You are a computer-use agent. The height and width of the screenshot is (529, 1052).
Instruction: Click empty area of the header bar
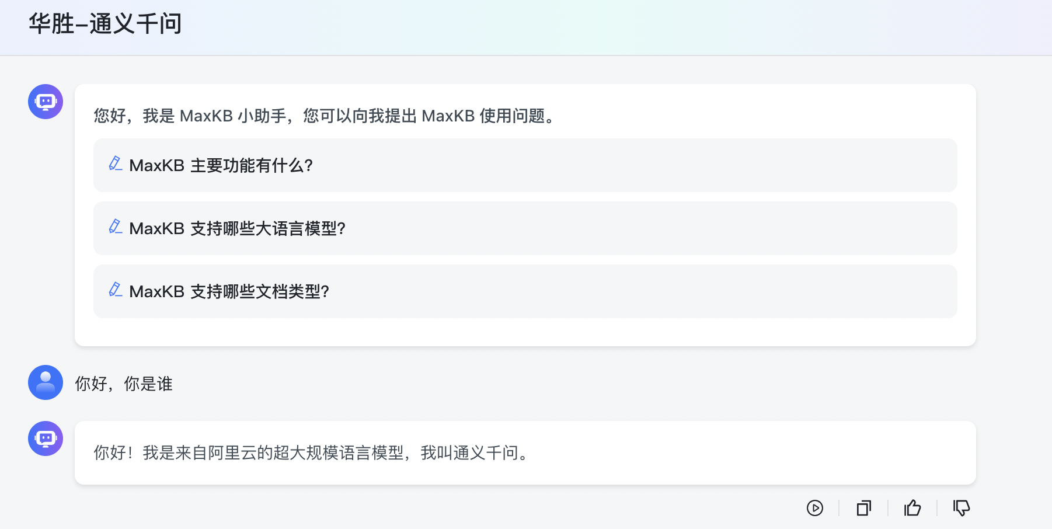584,27
